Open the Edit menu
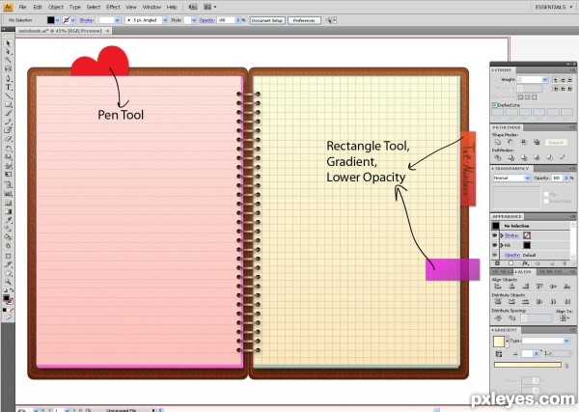 38,7
